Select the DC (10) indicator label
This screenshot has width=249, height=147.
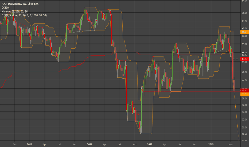point(6,8)
